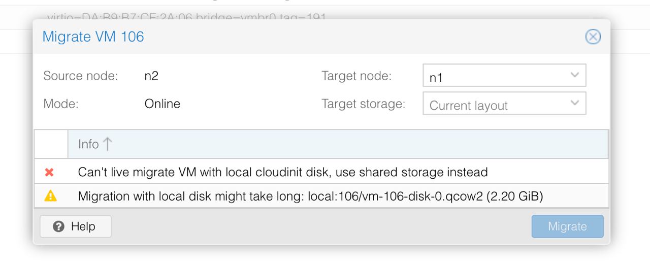Click the yellow warning triangle icon

pyautogui.click(x=50, y=196)
